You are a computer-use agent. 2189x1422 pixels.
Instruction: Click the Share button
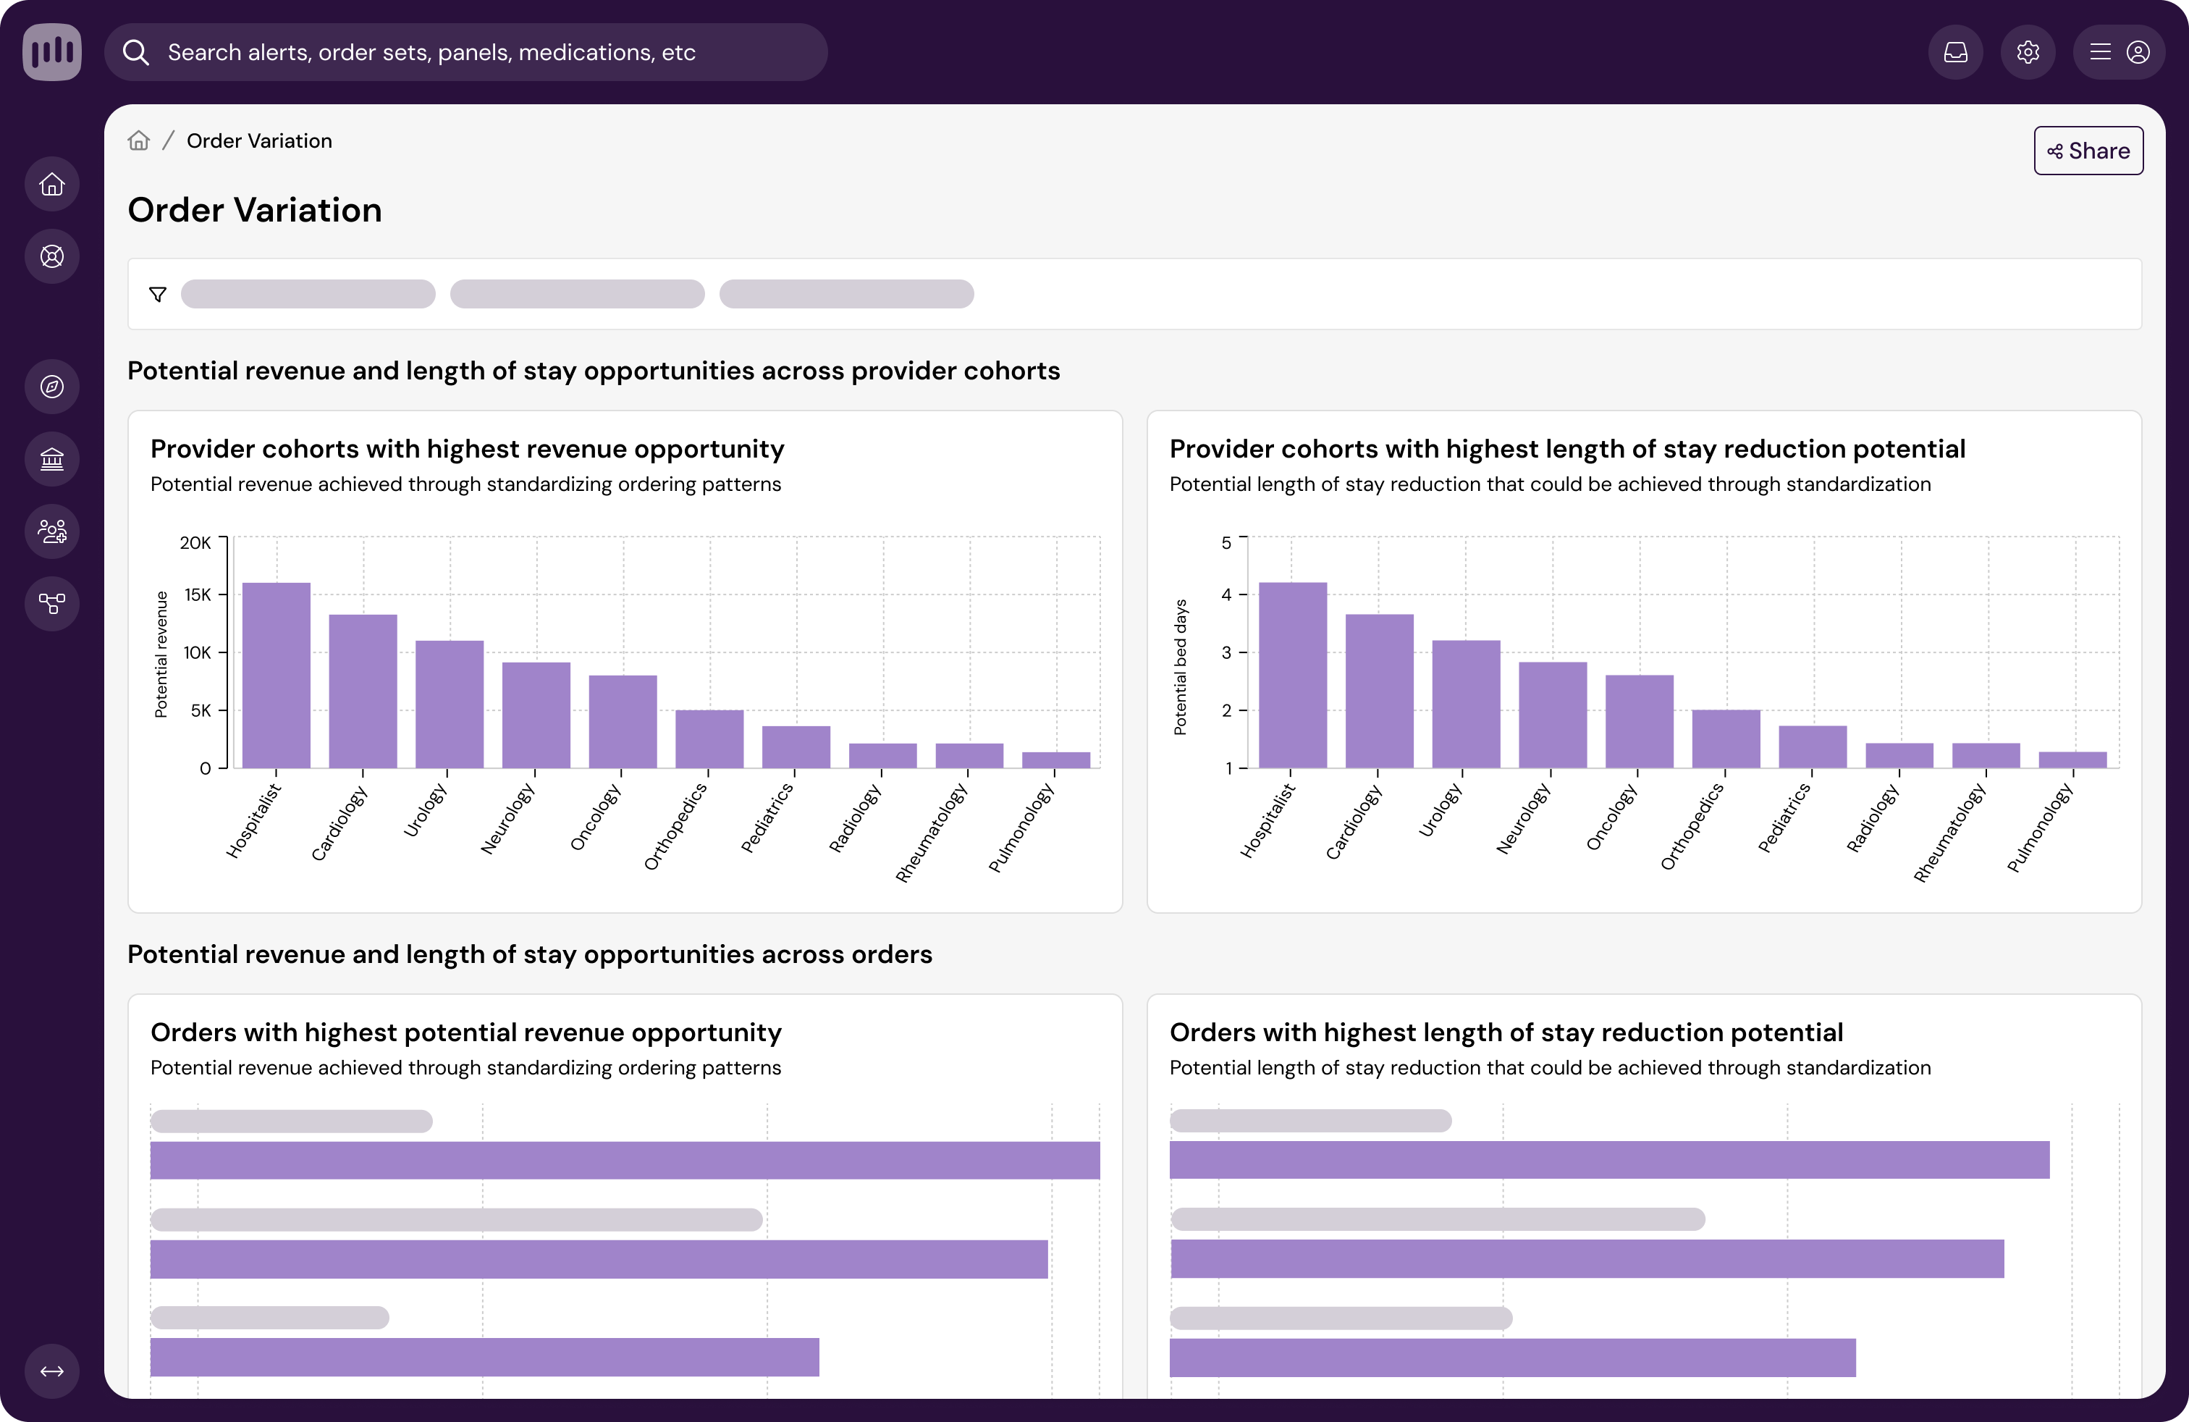(2088, 151)
